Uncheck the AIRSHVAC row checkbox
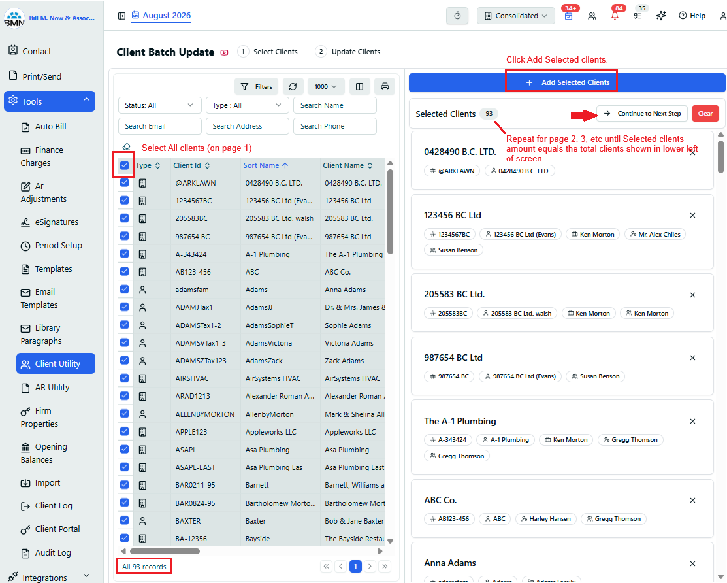The width and height of the screenshot is (727, 583). click(124, 378)
